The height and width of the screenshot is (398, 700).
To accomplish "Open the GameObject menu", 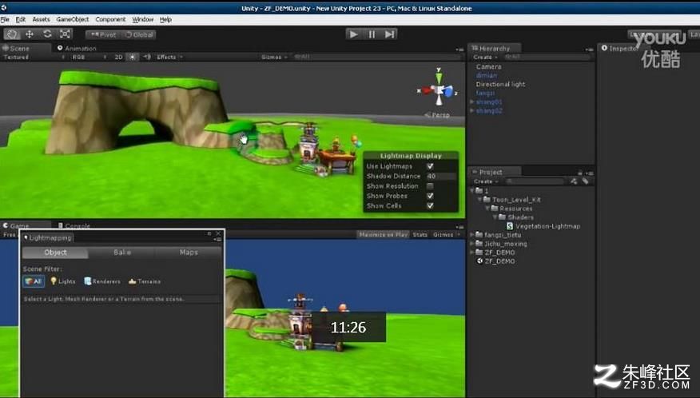I will coord(73,20).
